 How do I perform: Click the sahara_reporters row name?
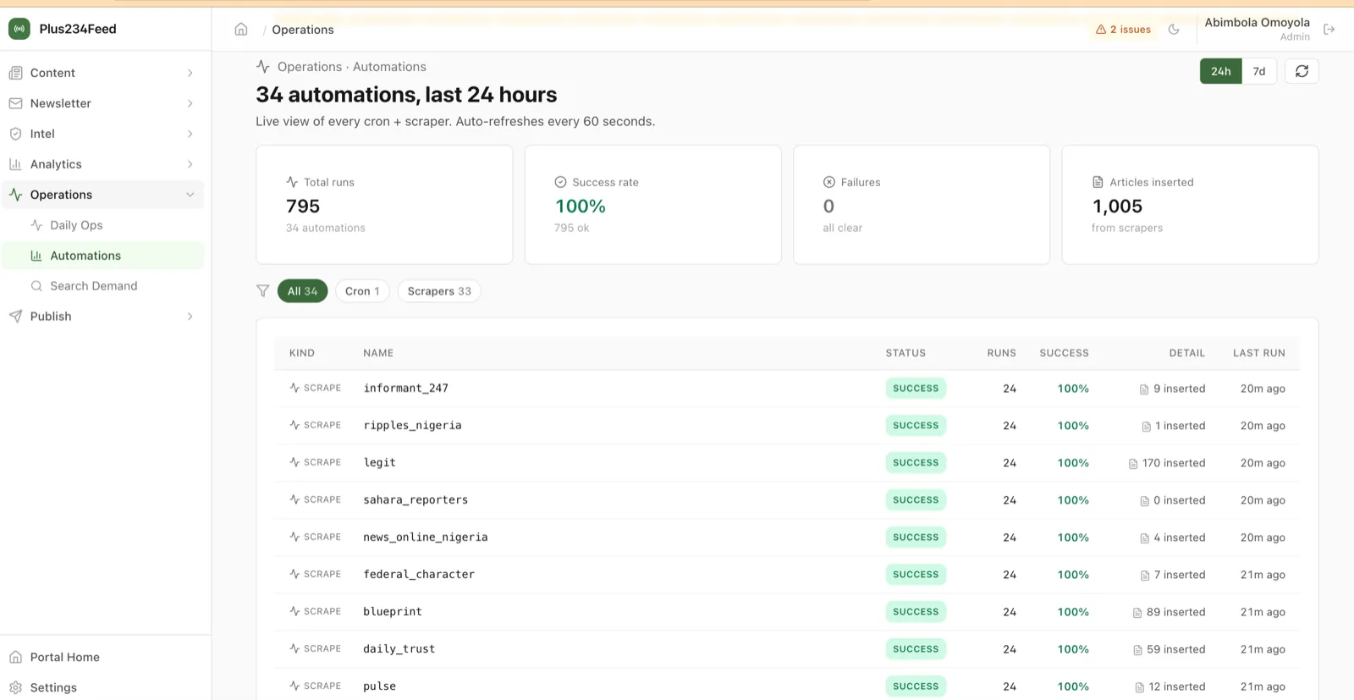tap(416, 500)
